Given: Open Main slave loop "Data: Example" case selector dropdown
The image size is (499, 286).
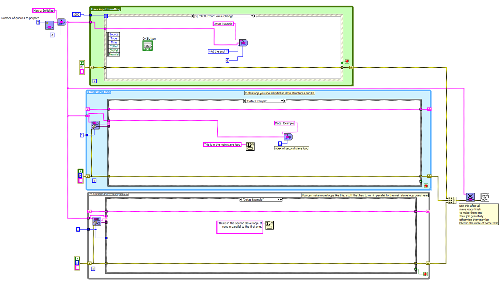Looking at the screenshot, I should [x=282, y=101].
